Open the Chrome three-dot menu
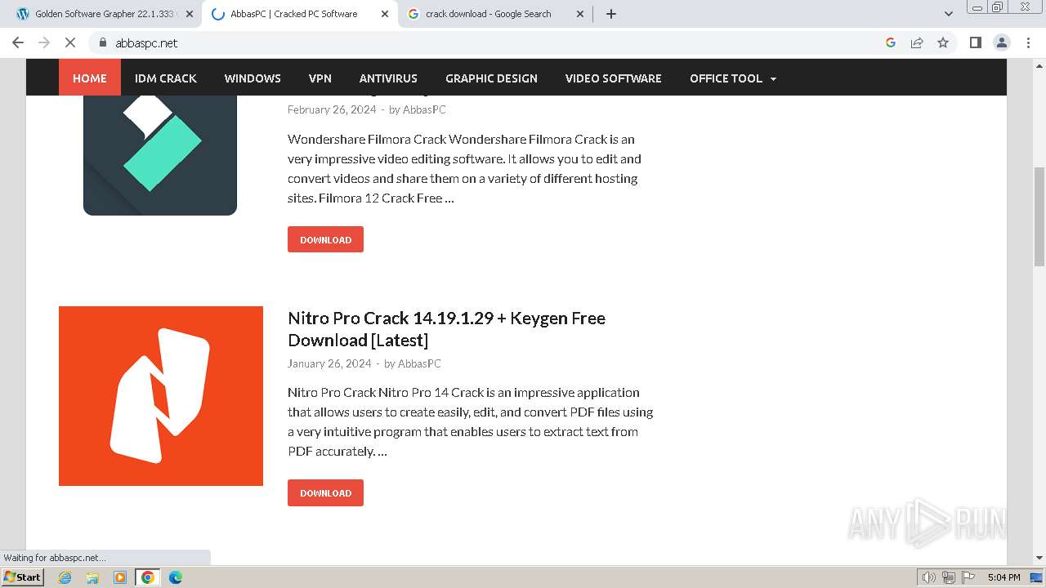Image resolution: width=1046 pixels, height=588 pixels. tap(1028, 42)
